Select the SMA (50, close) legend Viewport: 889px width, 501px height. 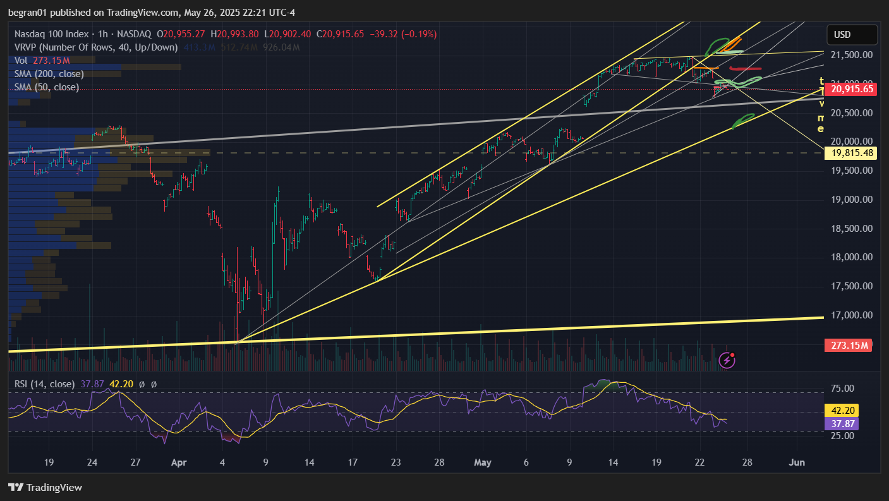point(46,87)
